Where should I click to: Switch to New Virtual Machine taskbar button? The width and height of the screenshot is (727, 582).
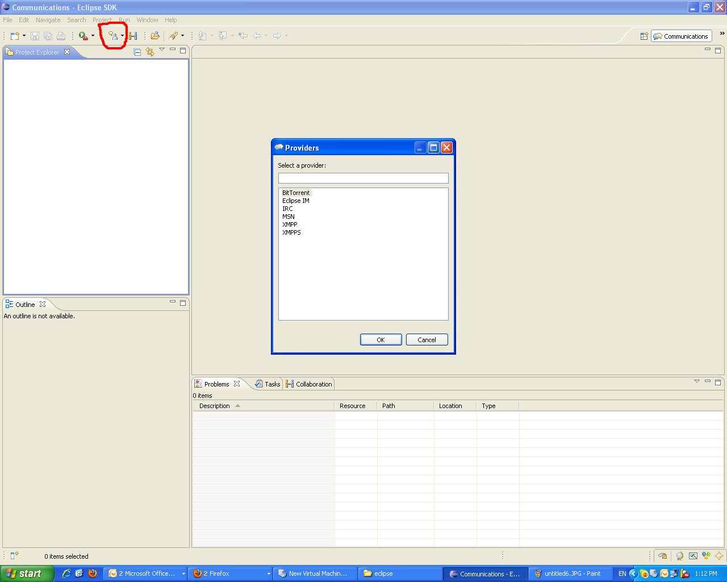click(315, 573)
